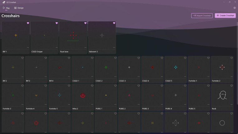Toggle heart on Rust bow crosshair
The height and width of the screenshot is (134, 238).
[x=85, y=23]
